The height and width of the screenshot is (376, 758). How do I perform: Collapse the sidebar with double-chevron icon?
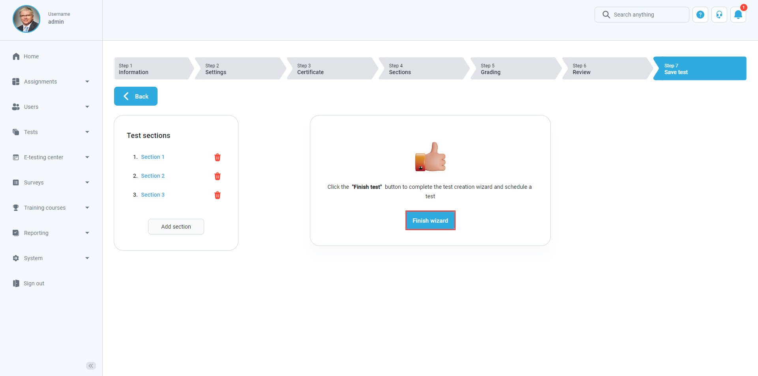pos(91,366)
